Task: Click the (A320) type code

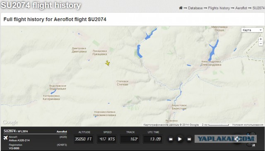Action: tap(63, 137)
